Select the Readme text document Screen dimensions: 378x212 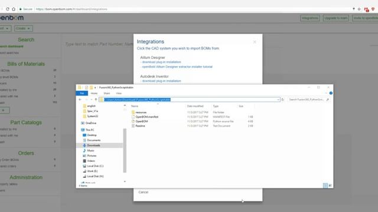[140, 126]
